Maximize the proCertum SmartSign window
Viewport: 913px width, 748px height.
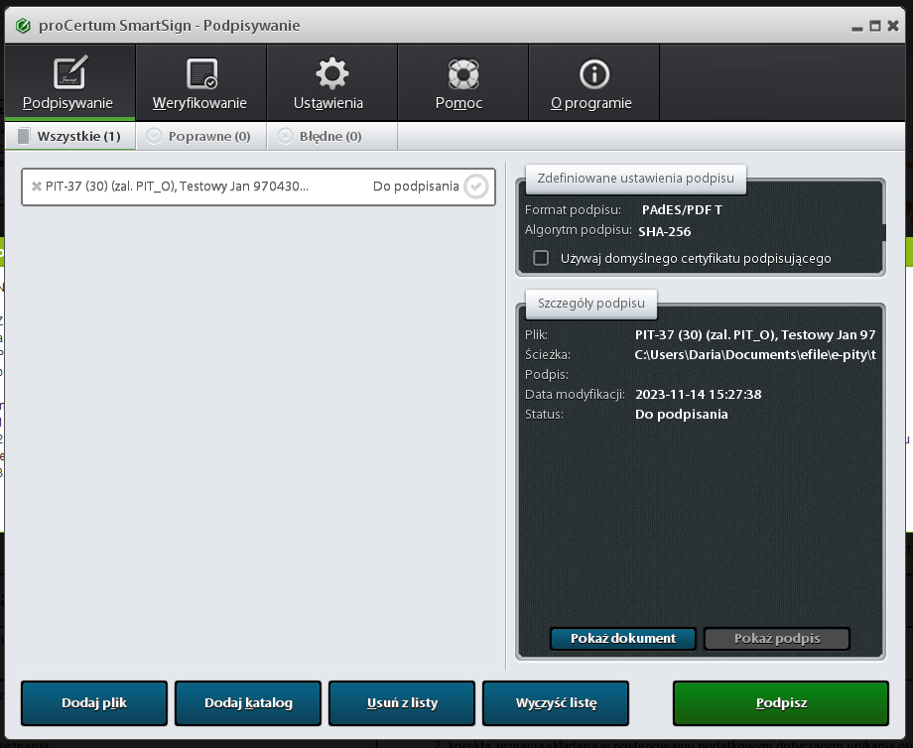coord(875,26)
